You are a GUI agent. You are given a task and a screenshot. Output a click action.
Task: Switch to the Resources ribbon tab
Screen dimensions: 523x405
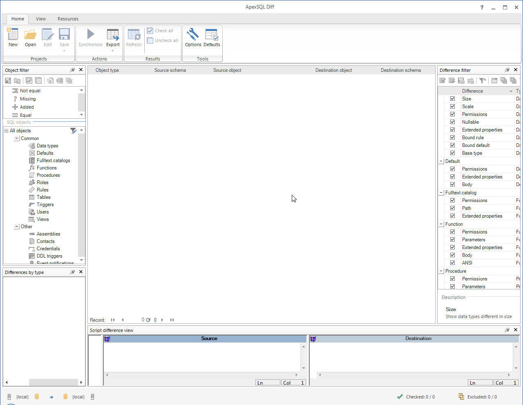(x=68, y=19)
